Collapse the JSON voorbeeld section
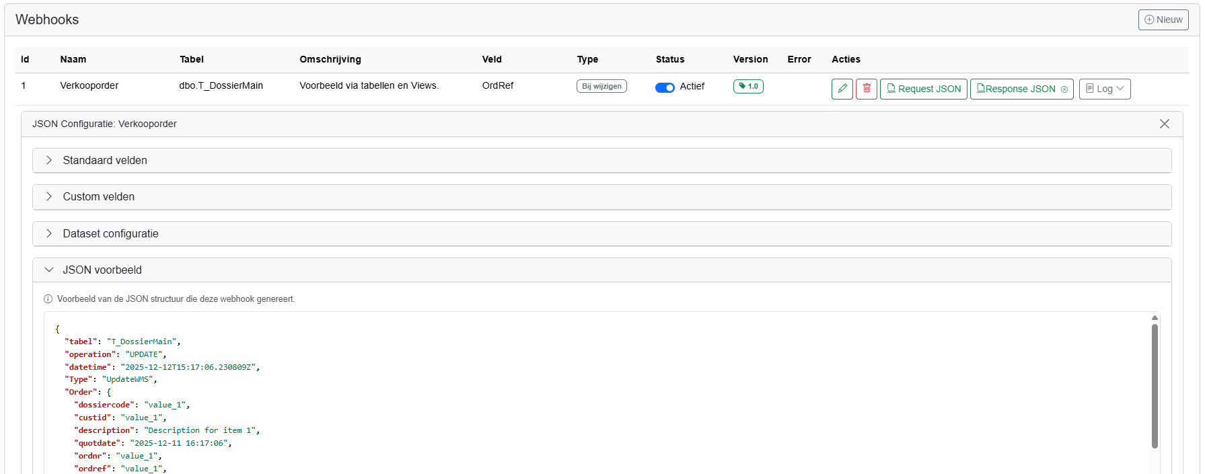 point(602,270)
